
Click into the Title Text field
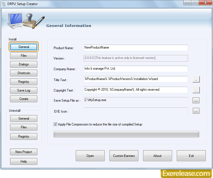pyautogui.click(x=136, y=79)
